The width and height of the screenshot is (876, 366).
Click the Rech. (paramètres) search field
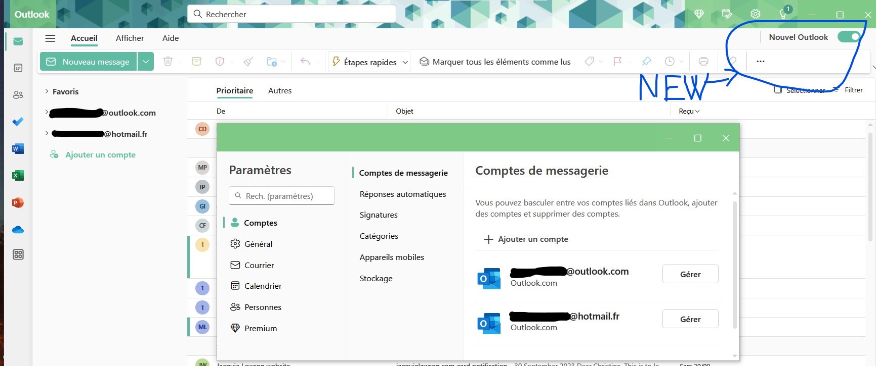281,196
